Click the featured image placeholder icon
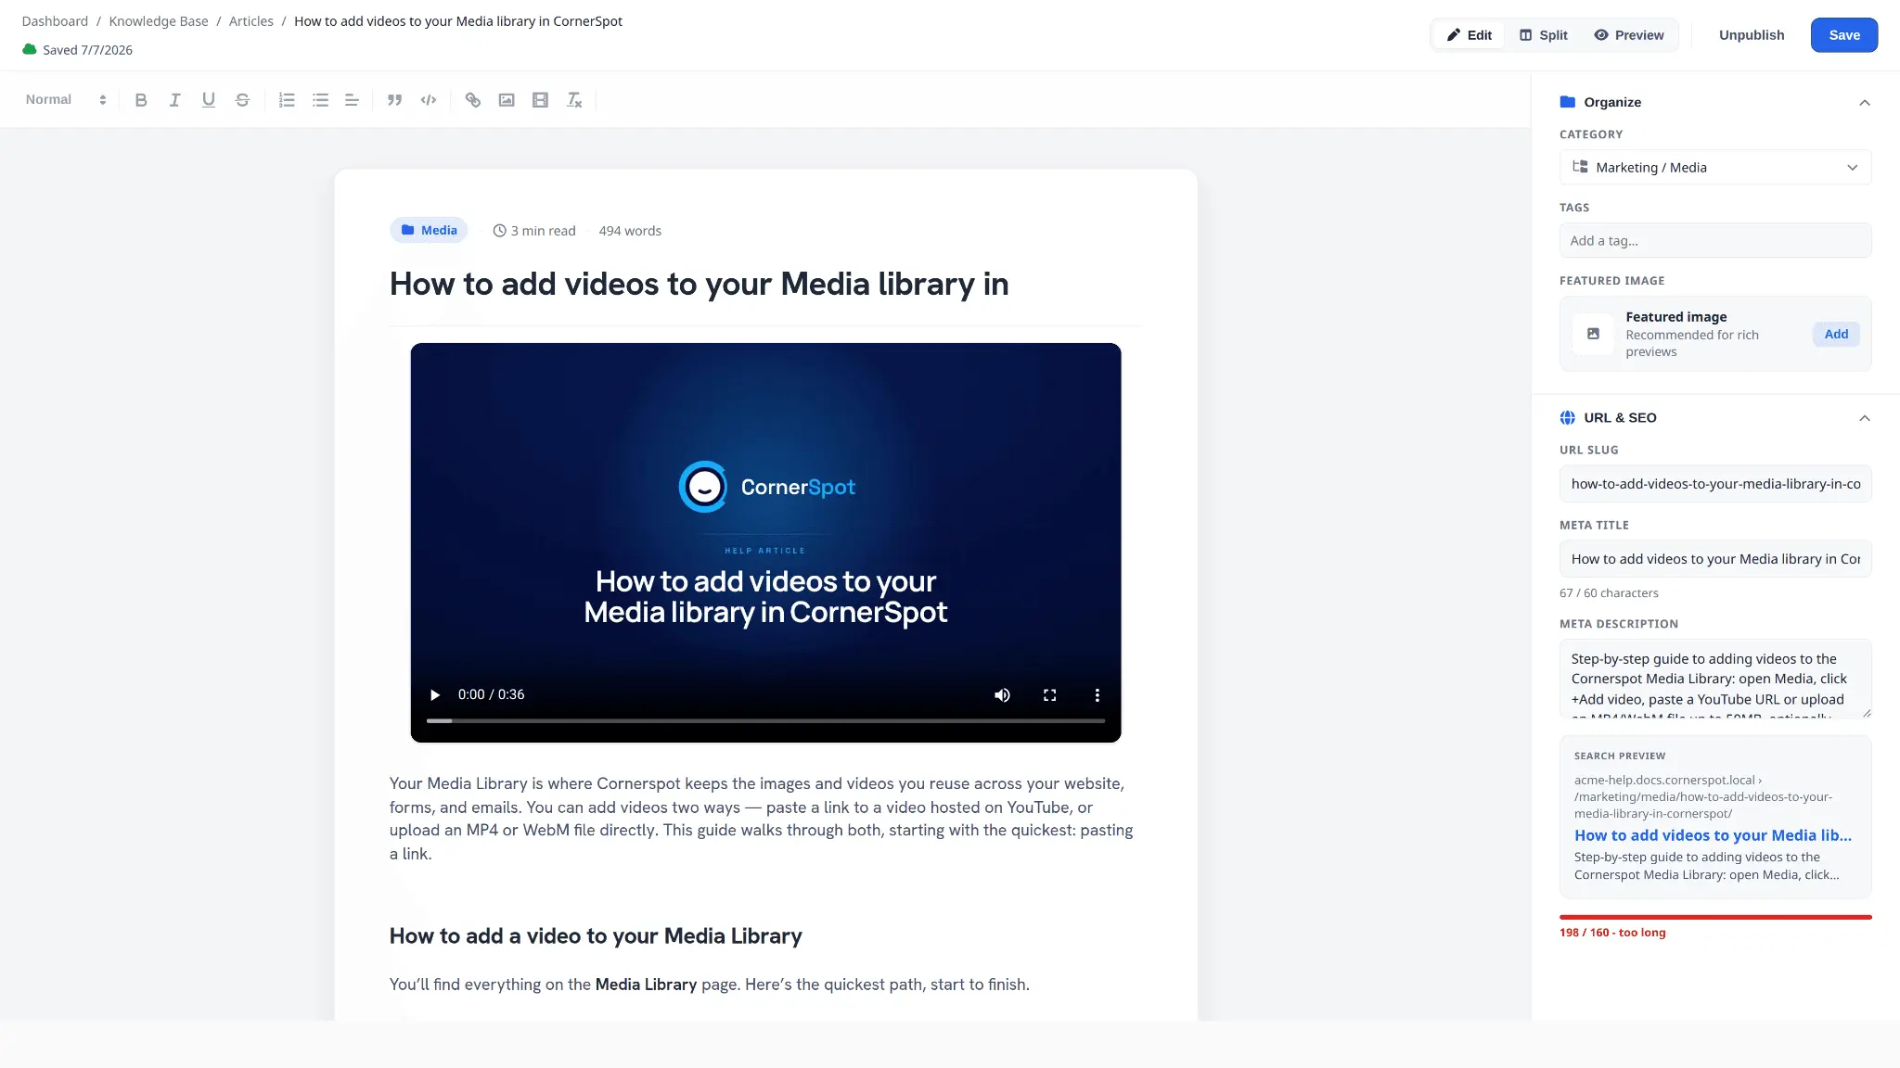The height and width of the screenshot is (1068, 1900). coord(1593,334)
